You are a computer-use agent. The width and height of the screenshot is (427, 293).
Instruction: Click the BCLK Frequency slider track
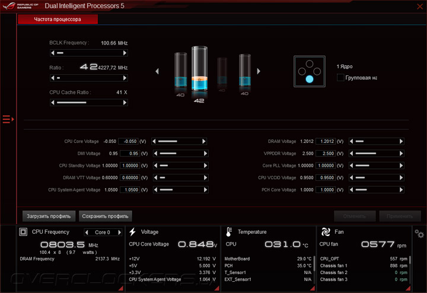coord(89,53)
